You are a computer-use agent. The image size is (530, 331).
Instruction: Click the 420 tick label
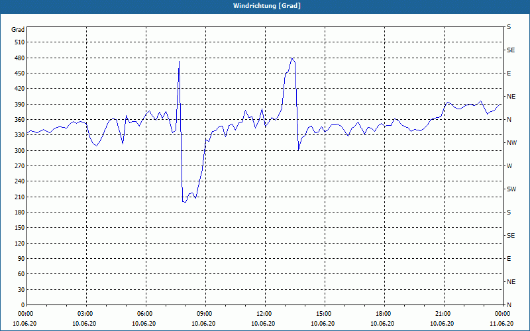(20, 89)
